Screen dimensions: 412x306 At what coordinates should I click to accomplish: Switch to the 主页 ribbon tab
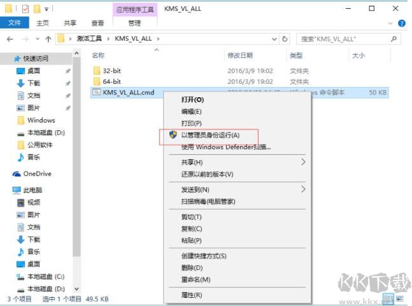(43, 23)
